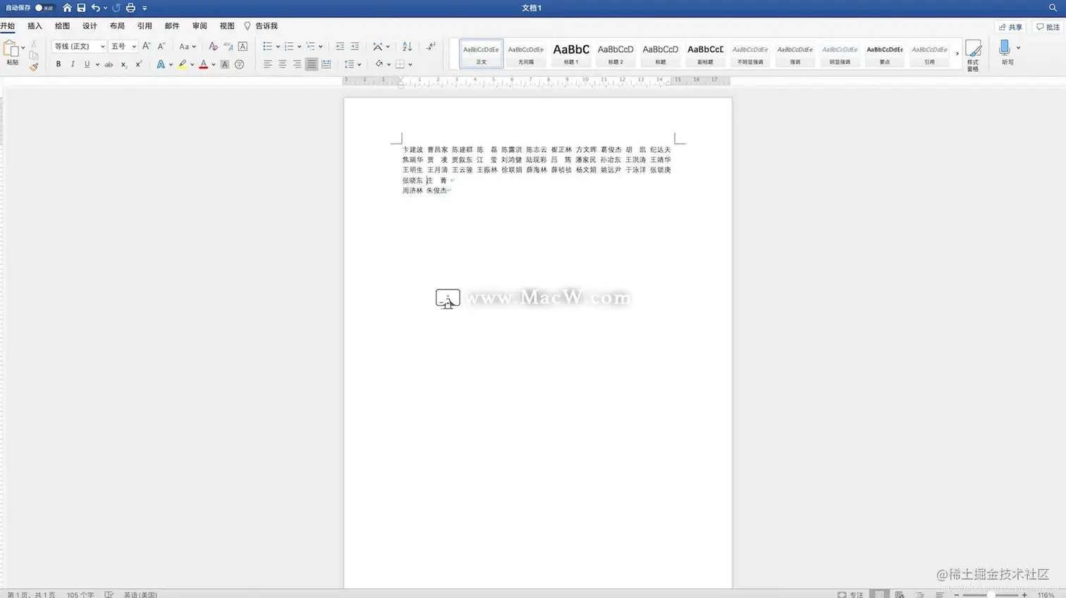Expand the borders dropdown arrow
The image size is (1066, 598).
pyautogui.click(x=410, y=65)
